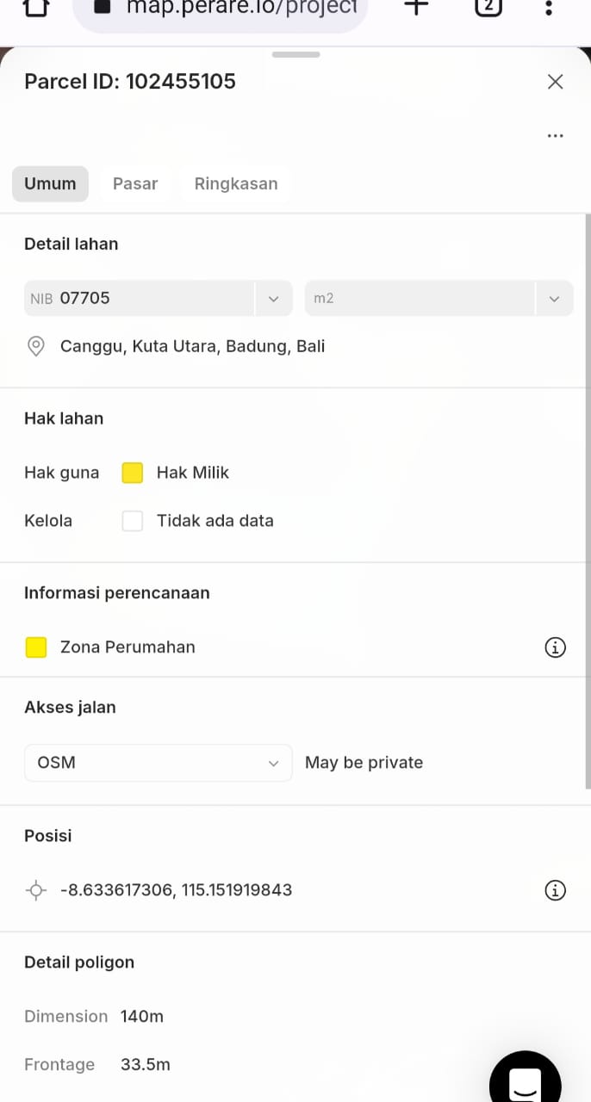The height and width of the screenshot is (1102, 591).
Task: Open browser three-dot menu
Action: tap(549, 8)
